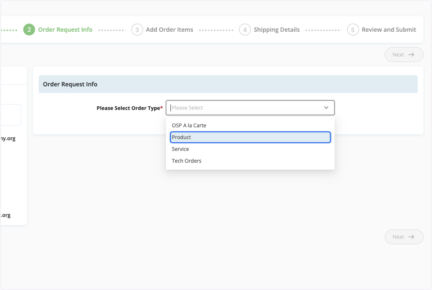This screenshot has width=432, height=290.
Task: Go to Shipping Details step
Action: 277,30
